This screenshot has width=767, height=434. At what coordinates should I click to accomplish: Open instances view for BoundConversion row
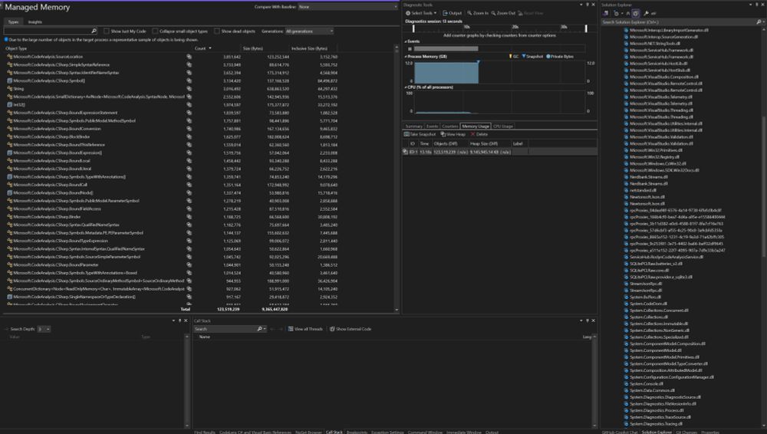pyautogui.click(x=189, y=129)
